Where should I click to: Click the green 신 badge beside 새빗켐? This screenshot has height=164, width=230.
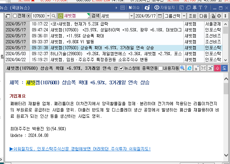coord(61,16)
